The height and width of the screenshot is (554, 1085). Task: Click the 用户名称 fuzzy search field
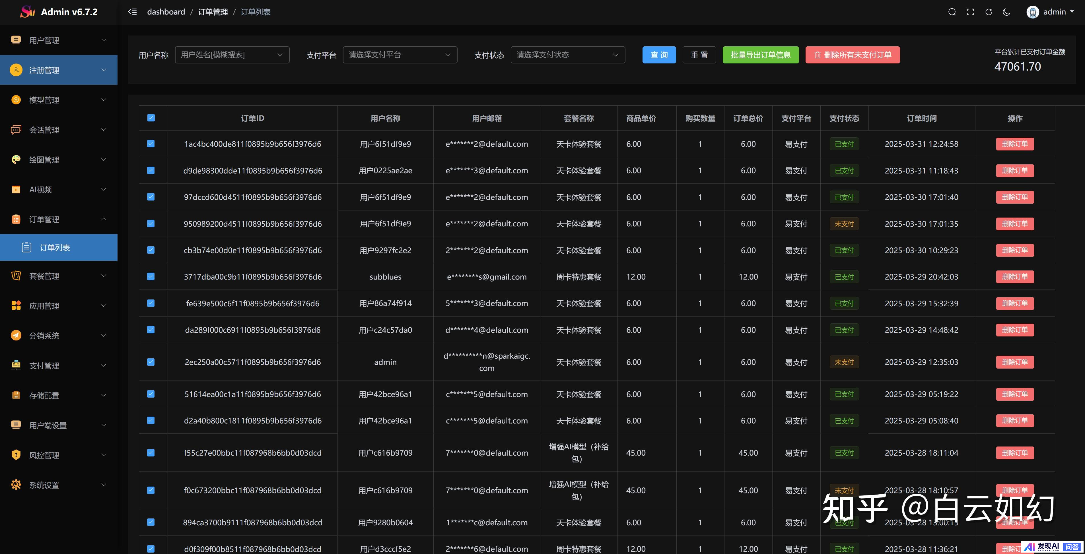[x=227, y=55]
